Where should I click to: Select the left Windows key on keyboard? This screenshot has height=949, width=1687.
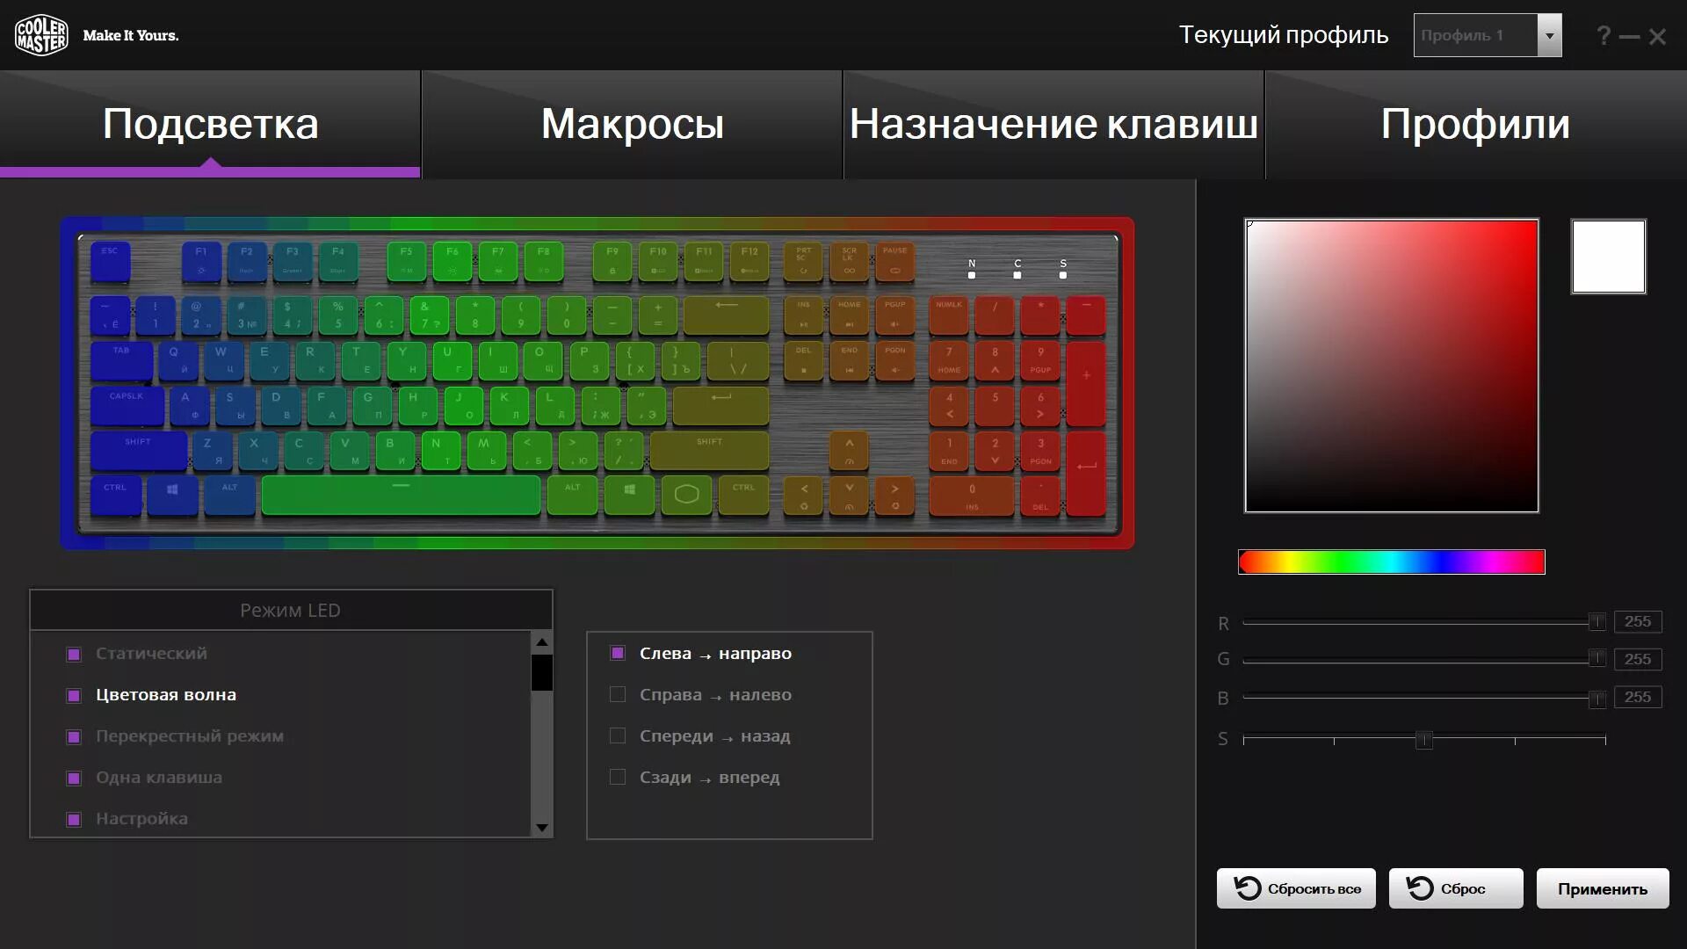(172, 494)
